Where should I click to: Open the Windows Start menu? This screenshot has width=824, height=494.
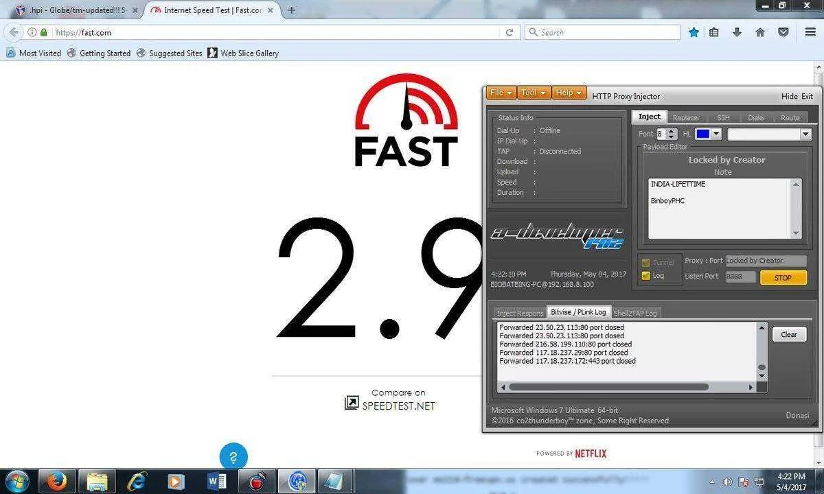click(x=16, y=481)
